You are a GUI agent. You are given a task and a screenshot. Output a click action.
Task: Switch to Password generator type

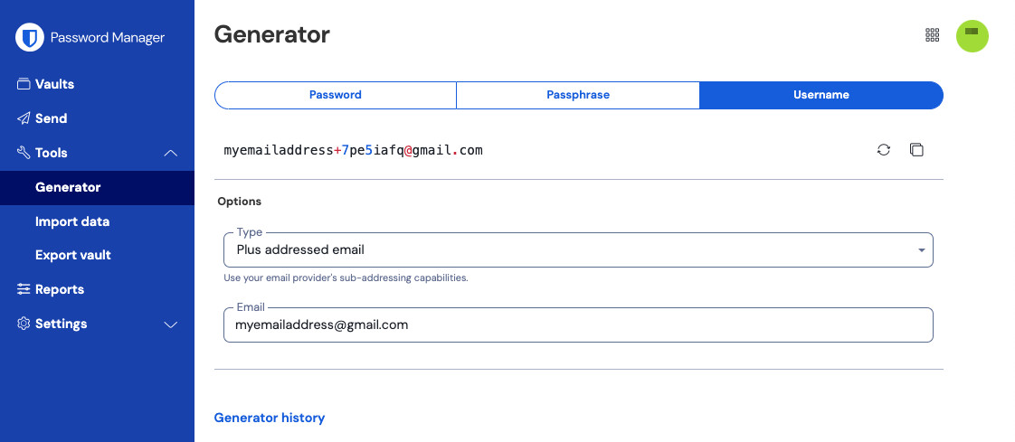[336, 95]
